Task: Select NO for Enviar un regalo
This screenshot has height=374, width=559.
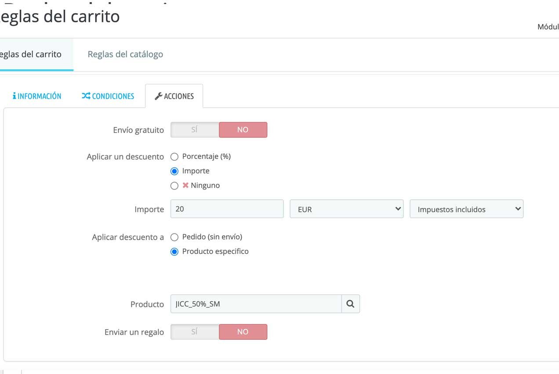Action: point(243,332)
